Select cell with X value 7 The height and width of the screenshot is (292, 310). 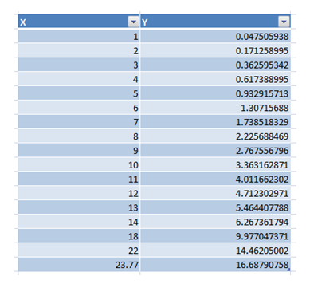point(79,122)
